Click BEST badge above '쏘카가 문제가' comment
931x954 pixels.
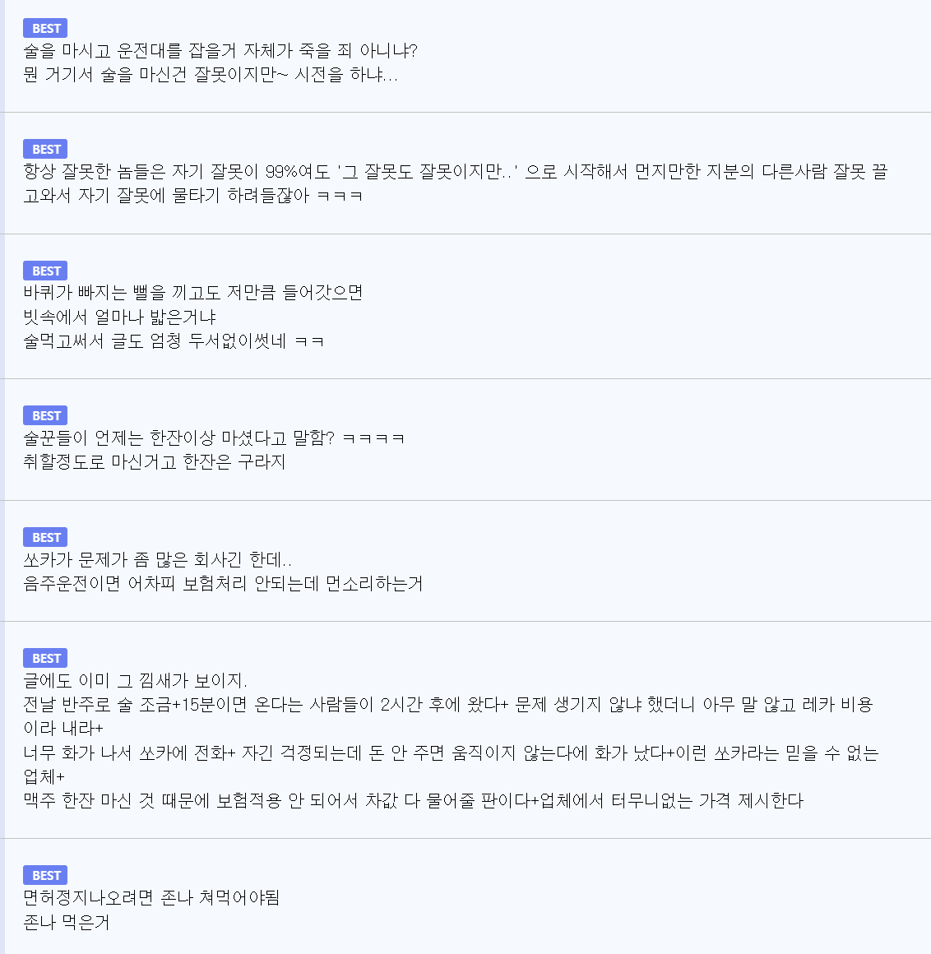[x=45, y=538]
